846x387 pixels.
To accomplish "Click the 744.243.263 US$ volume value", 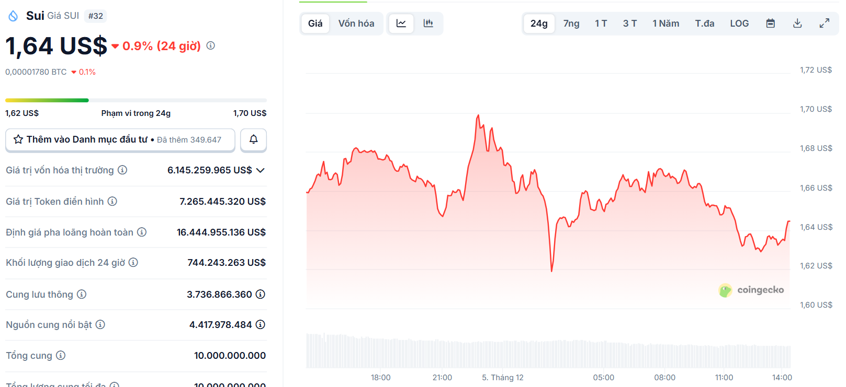I will point(227,263).
